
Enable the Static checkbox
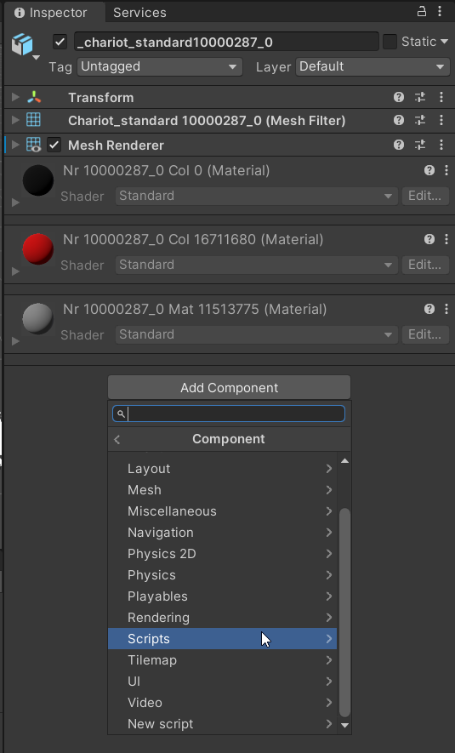[390, 42]
